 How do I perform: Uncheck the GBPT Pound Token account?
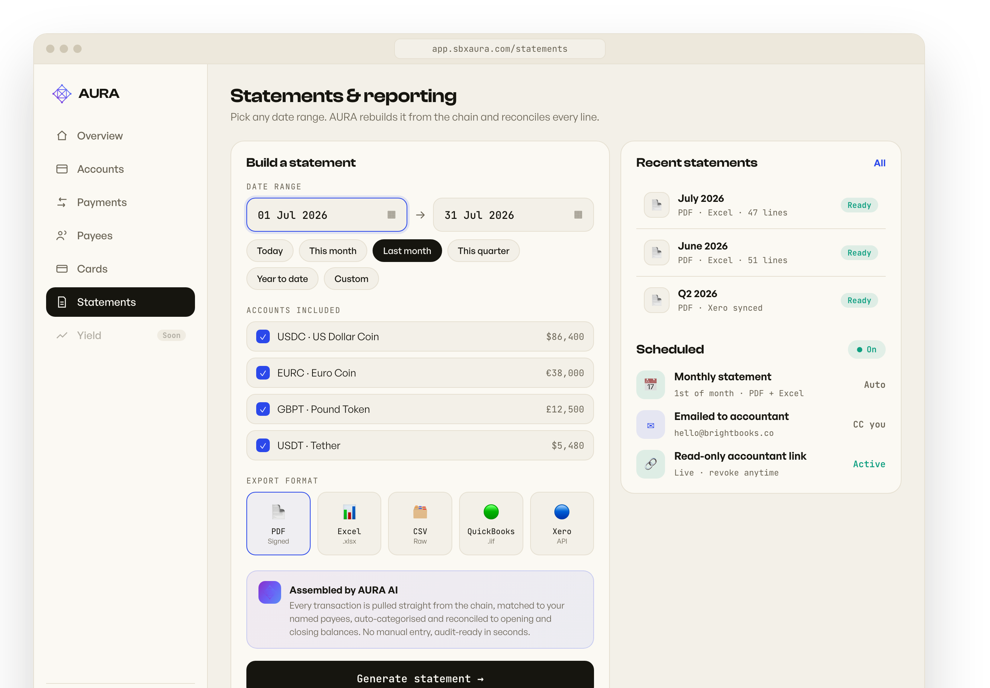tap(263, 409)
